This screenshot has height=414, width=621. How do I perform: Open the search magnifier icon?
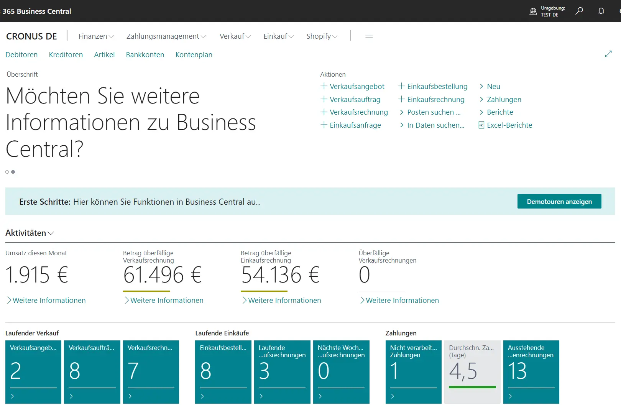(579, 11)
